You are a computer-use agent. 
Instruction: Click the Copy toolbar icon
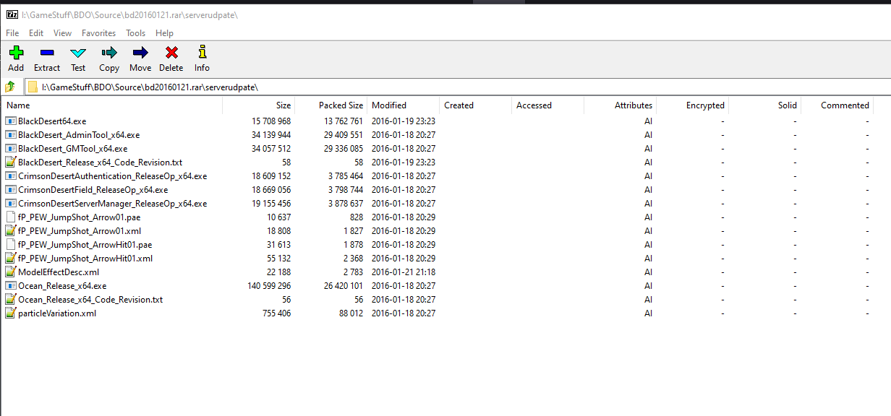pyautogui.click(x=109, y=52)
